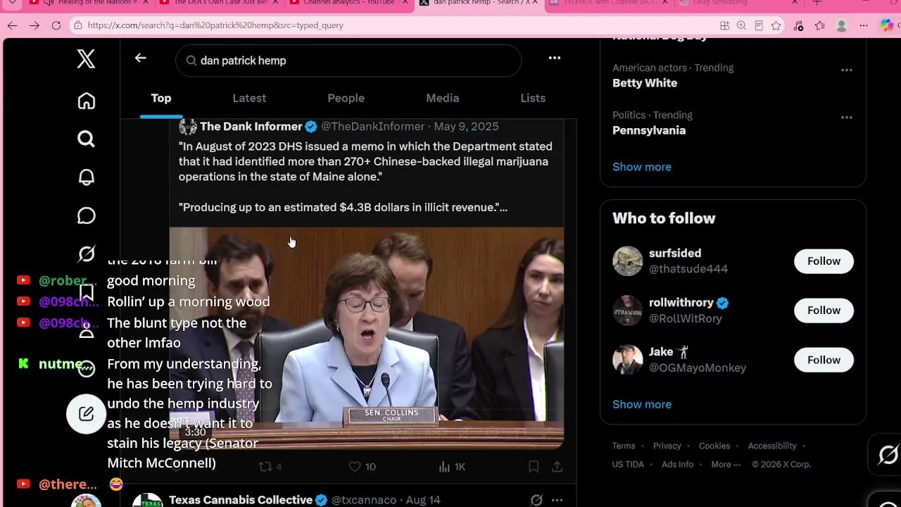Open rollwithrory profile avatar
Screen dimensions: 901x507
tap(627, 311)
